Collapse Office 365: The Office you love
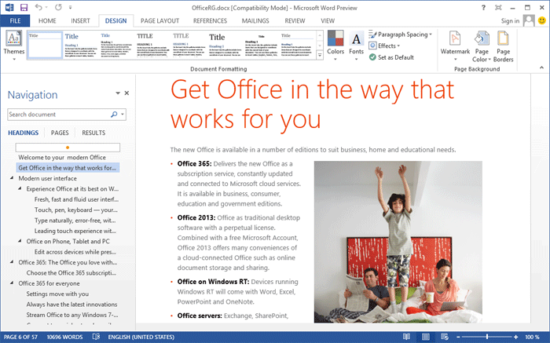Screen dimensions: 550x343 (x=12, y=261)
